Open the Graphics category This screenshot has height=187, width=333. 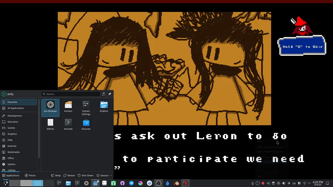pyautogui.click(x=19, y=134)
